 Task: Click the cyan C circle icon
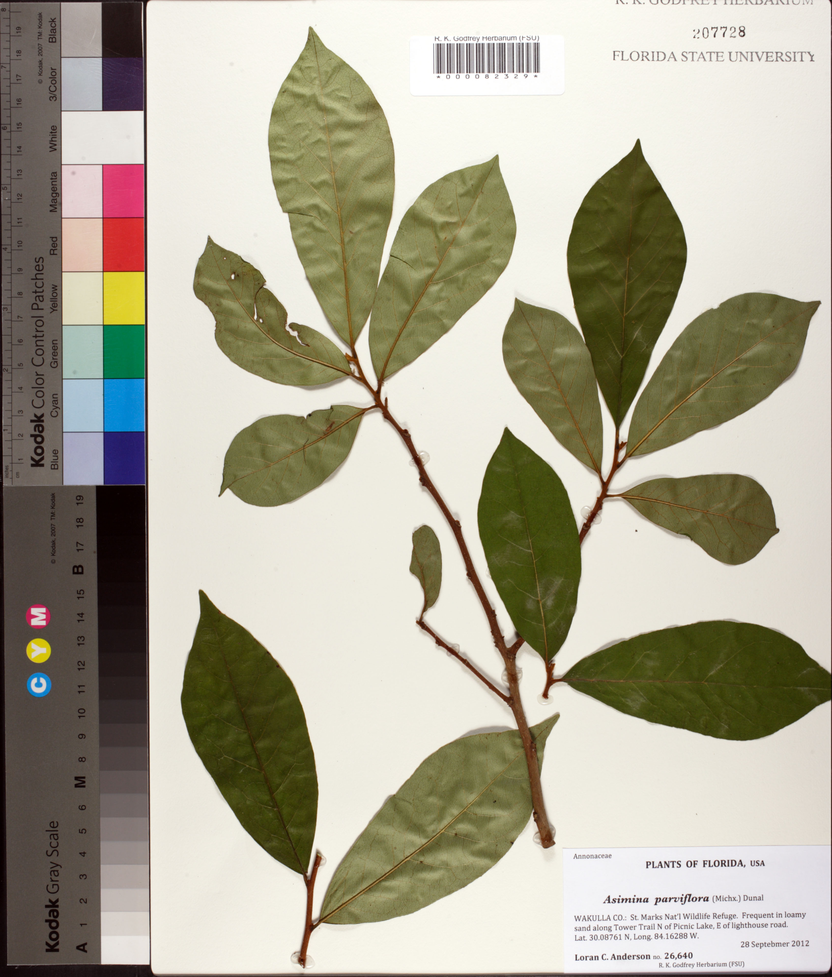pyautogui.click(x=39, y=684)
